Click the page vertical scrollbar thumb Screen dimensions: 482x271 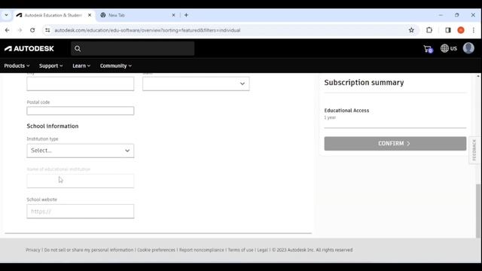pos(477,211)
